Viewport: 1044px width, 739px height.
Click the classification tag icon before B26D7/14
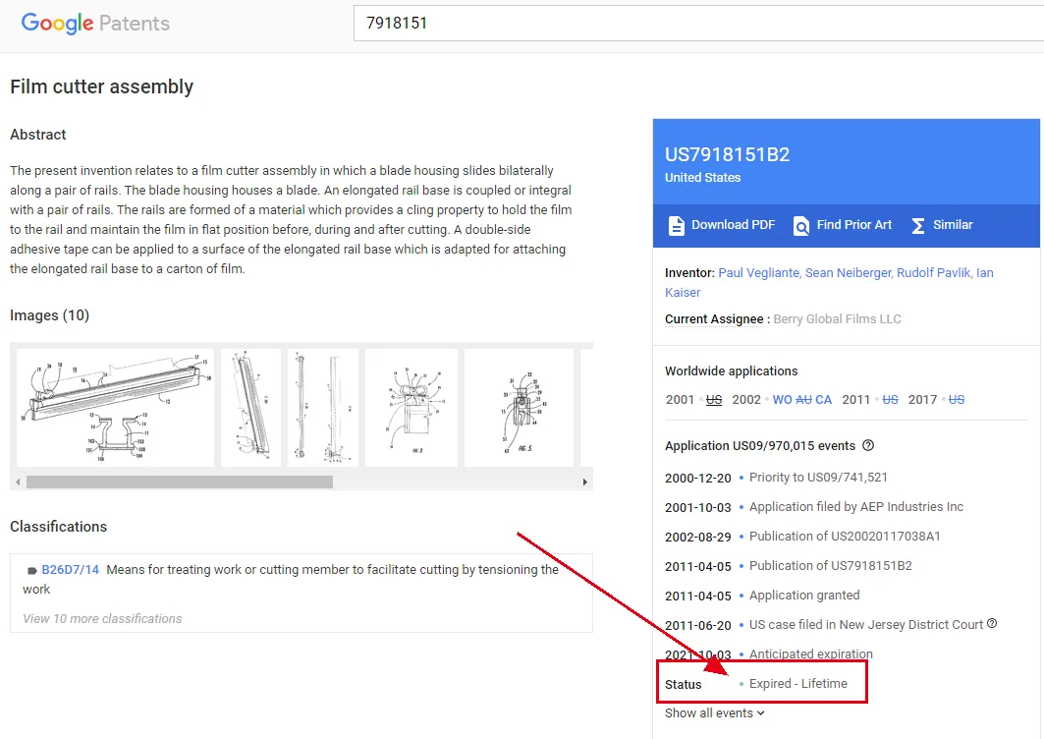point(31,570)
